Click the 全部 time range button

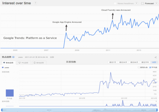[x=154, y=62]
